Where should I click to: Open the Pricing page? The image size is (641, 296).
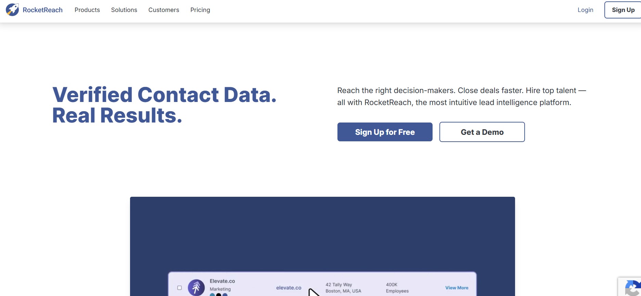(200, 10)
